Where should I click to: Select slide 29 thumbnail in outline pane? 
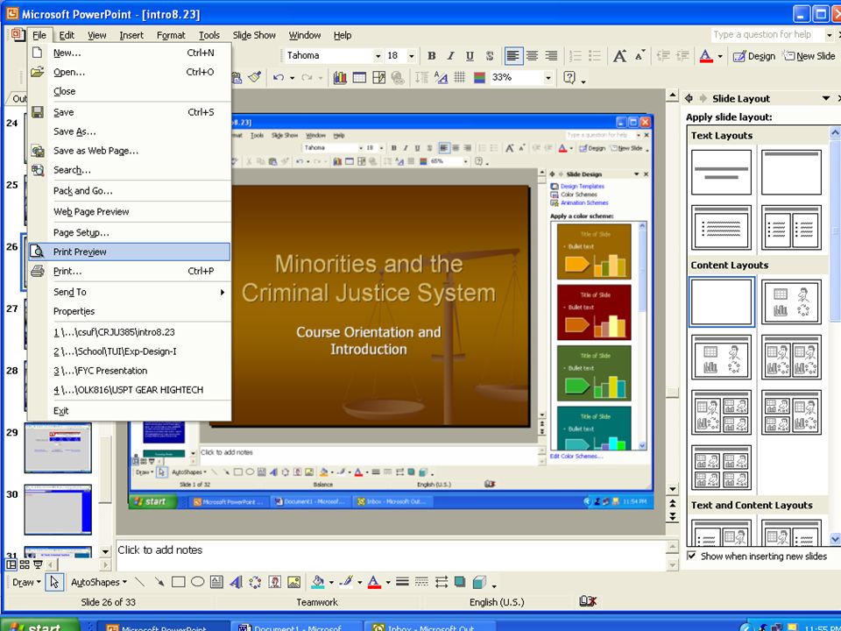coord(58,448)
